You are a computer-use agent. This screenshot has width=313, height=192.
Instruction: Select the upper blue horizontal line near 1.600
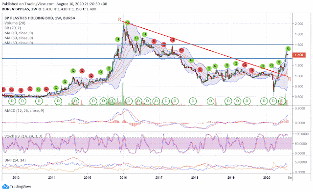(x=147, y=44)
